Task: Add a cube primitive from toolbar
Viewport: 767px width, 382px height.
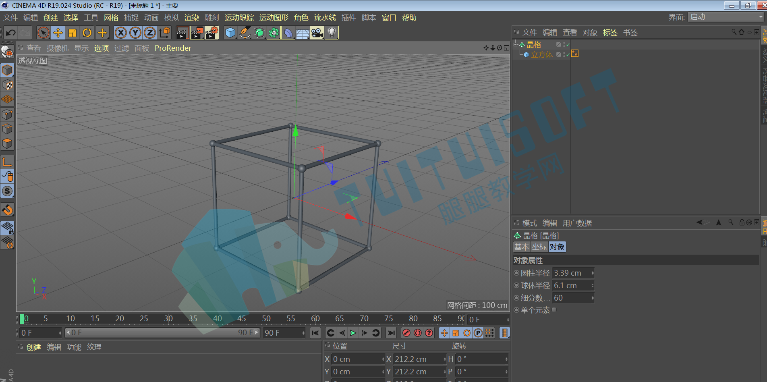Action: tap(230, 33)
